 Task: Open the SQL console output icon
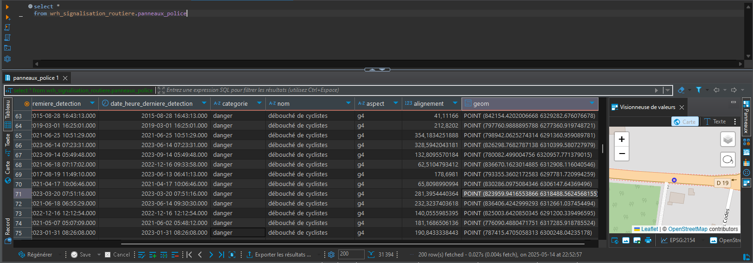pyautogui.click(x=7, y=48)
